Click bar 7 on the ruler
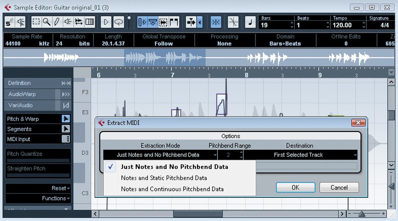Viewport: 398px width, 221px height. coord(173,75)
